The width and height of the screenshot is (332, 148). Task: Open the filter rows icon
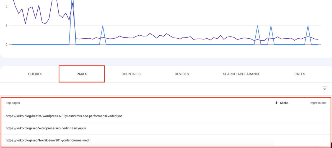pyautogui.click(x=325, y=88)
